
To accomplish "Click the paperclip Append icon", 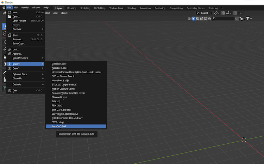I will point(10,54).
